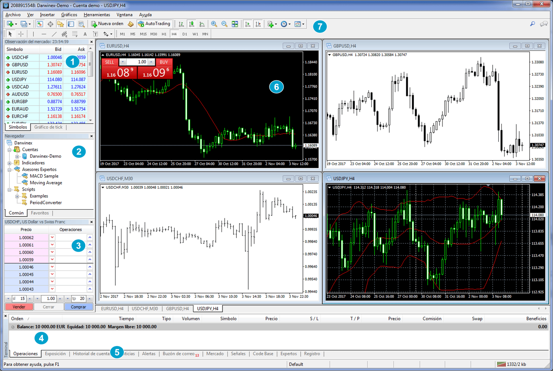The image size is (553, 371).
Task: Select the USDJPY row in market watch
Action: click(x=19, y=79)
